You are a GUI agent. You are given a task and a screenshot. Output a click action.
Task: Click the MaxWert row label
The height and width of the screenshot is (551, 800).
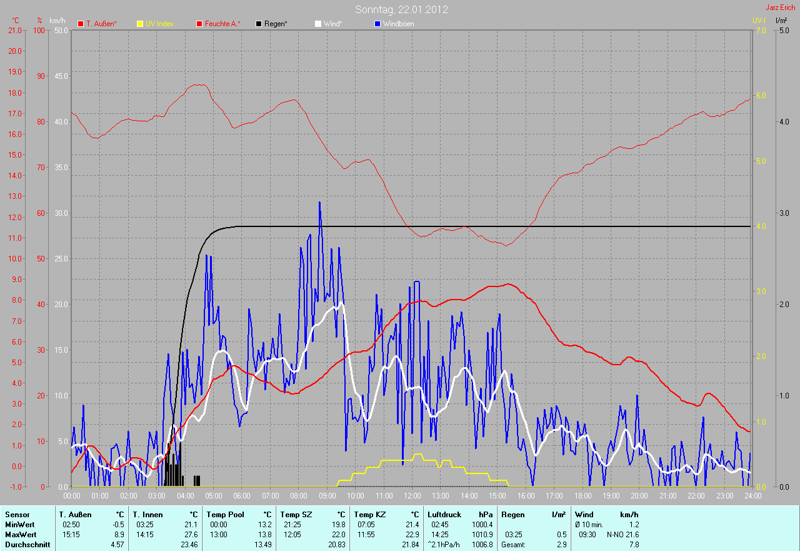tap(19, 535)
